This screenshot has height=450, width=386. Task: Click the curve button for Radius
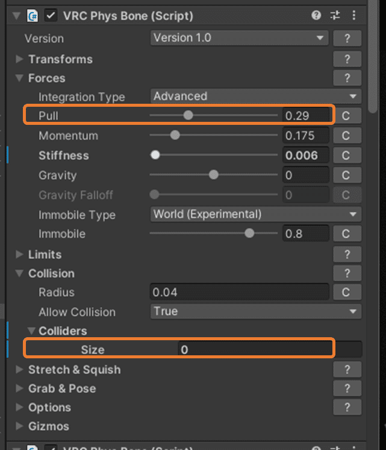tap(346, 292)
